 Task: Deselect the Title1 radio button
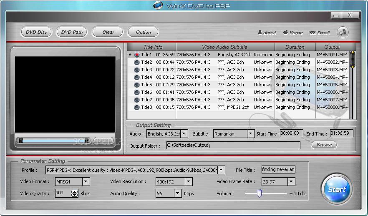point(137,55)
